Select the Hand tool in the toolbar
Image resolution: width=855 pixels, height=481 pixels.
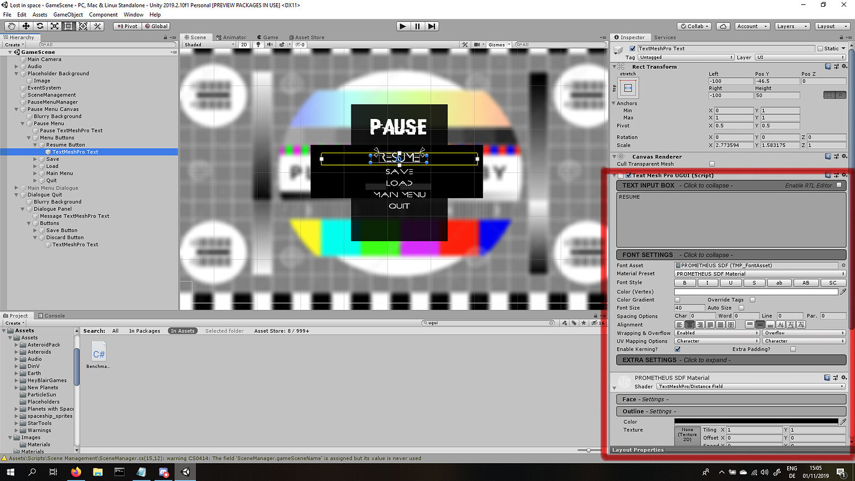[11, 25]
